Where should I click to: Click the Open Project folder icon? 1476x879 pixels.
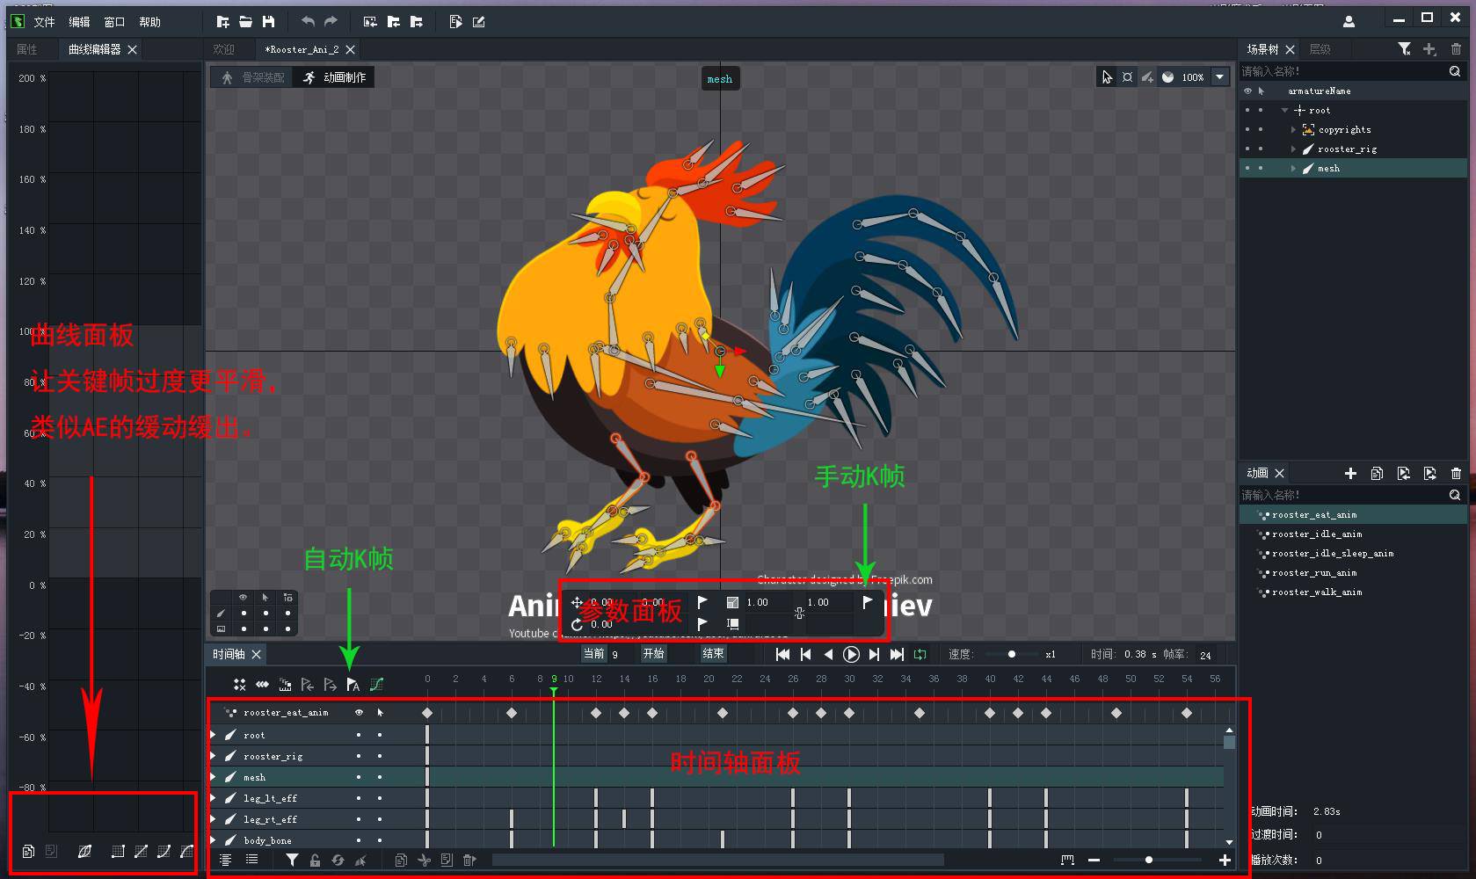[x=245, y=22]
